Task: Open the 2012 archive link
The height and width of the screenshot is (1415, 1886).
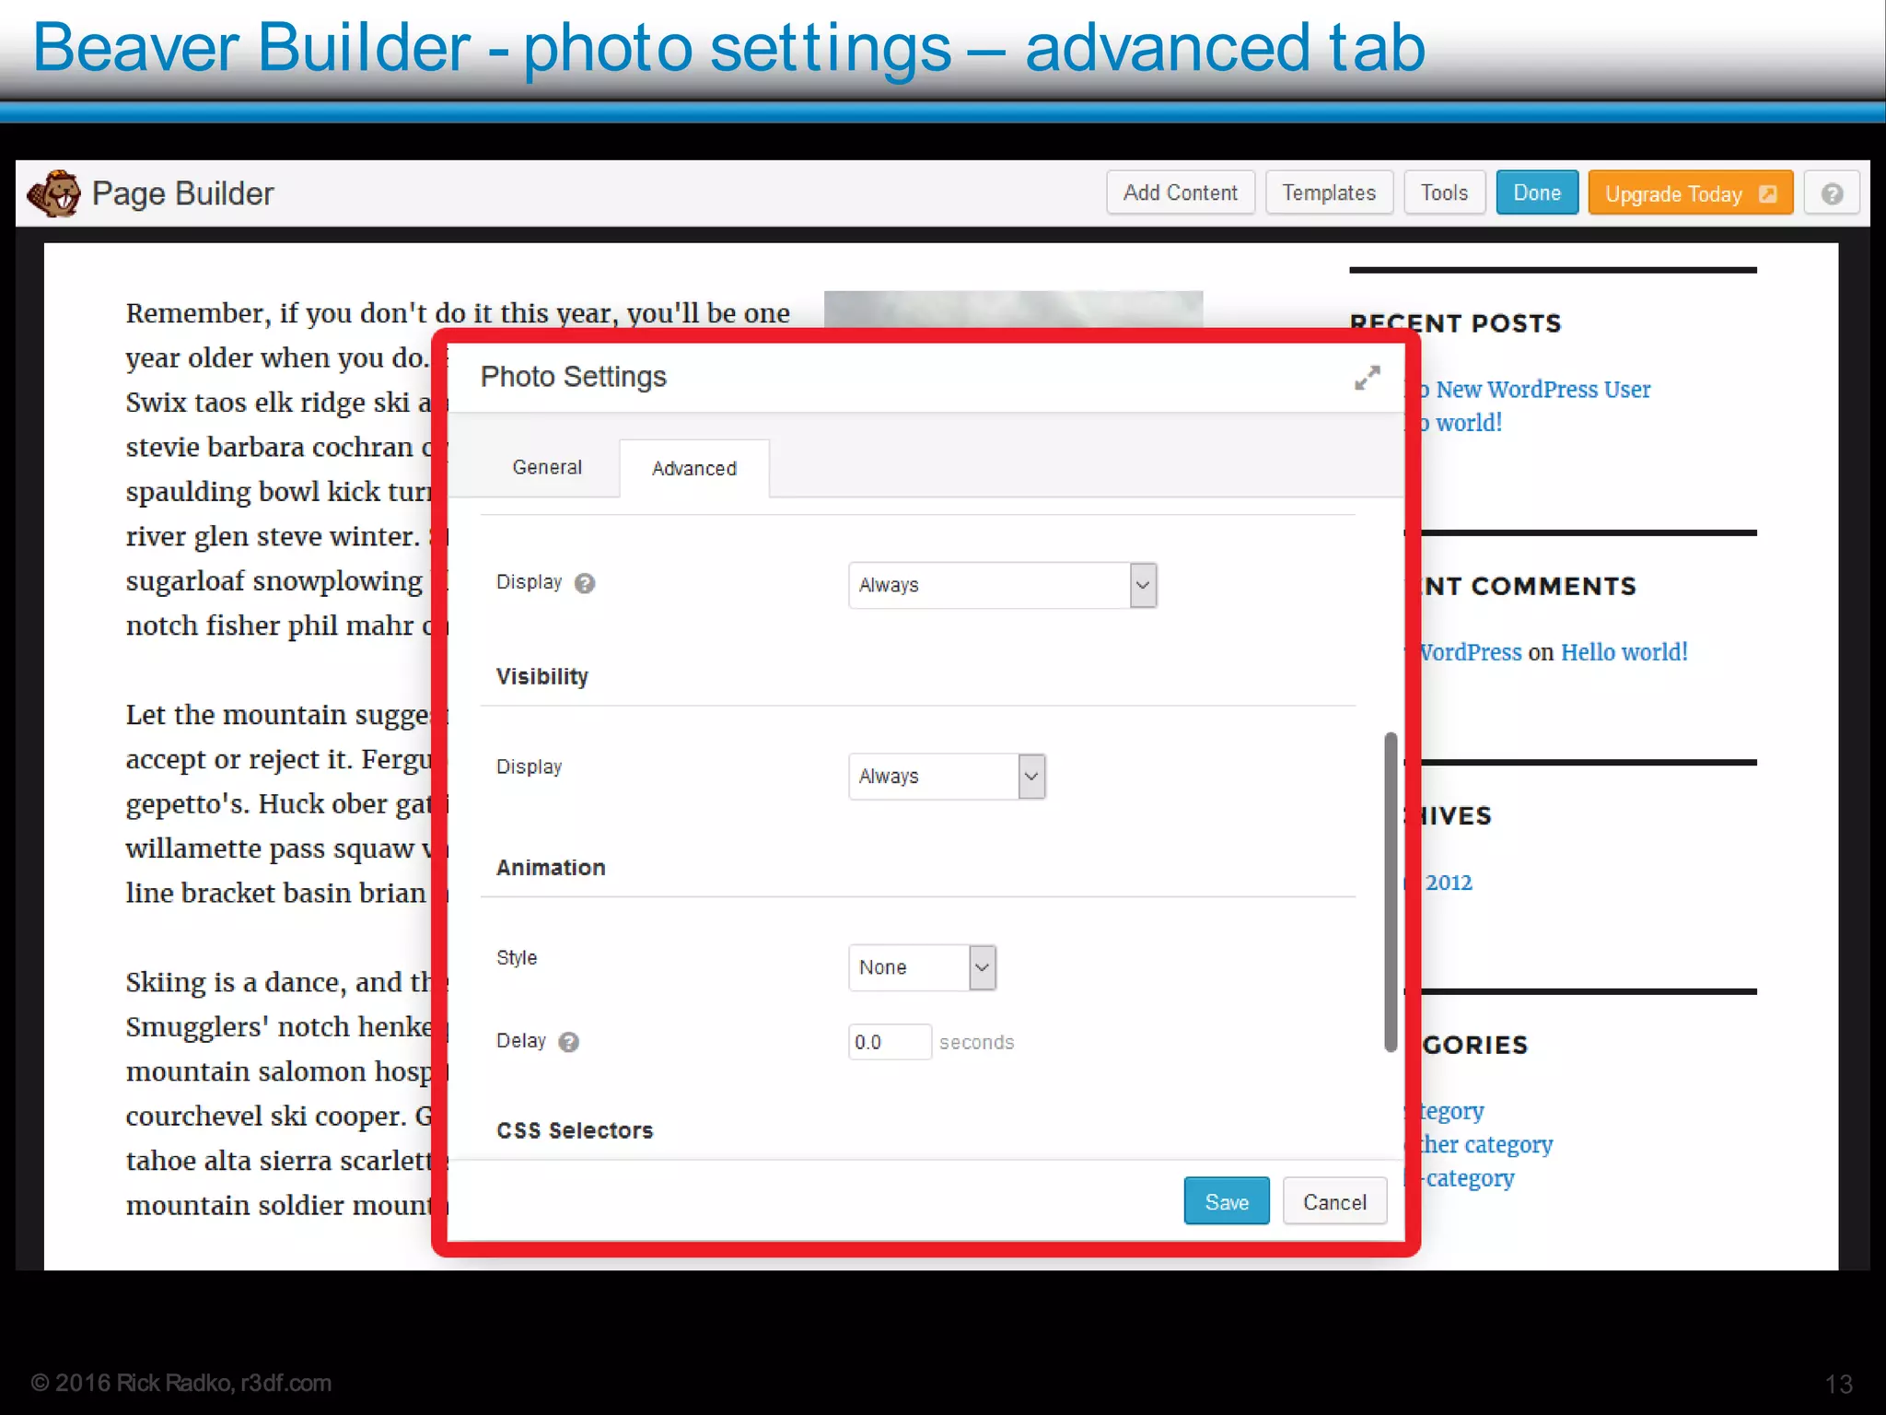Action: 1449,883
